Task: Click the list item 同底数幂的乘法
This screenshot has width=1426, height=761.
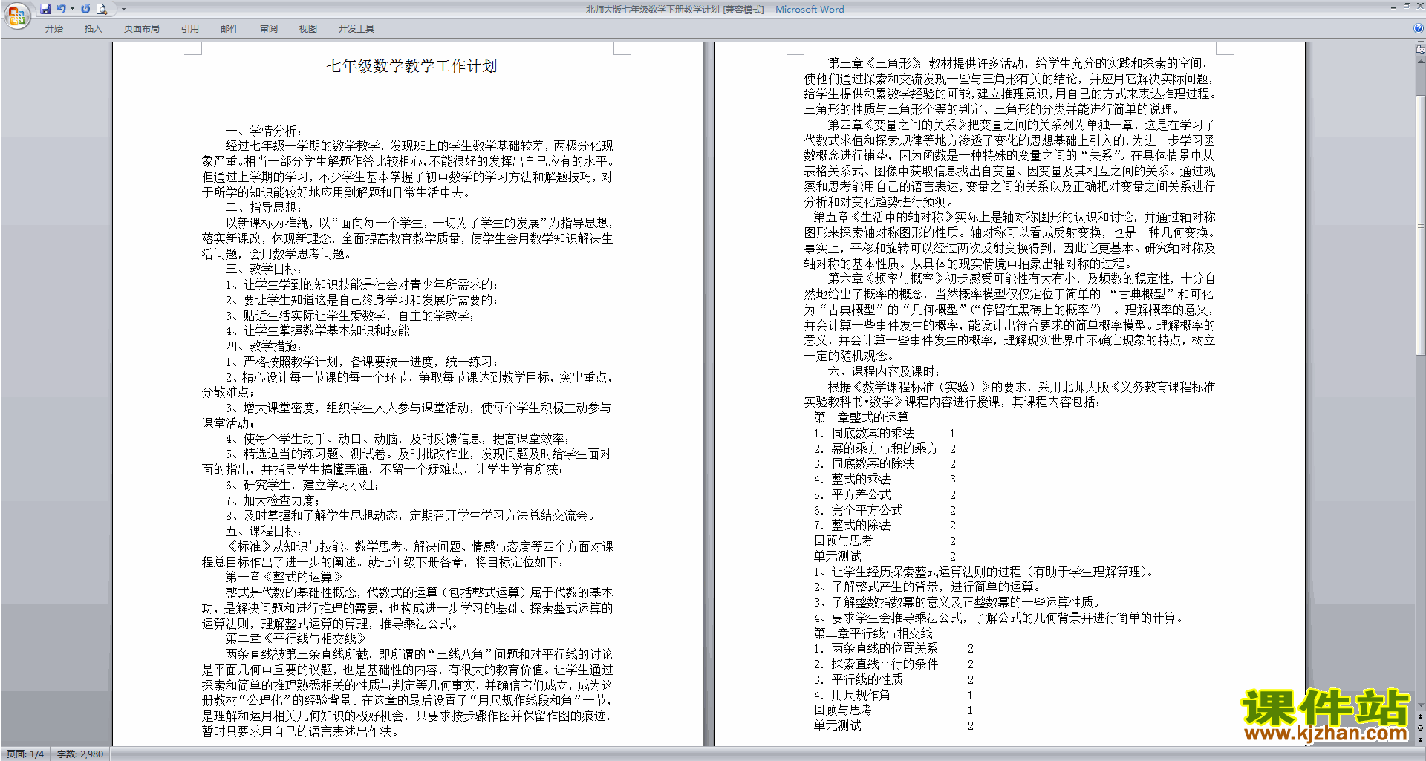Action: tap(873, 433)
